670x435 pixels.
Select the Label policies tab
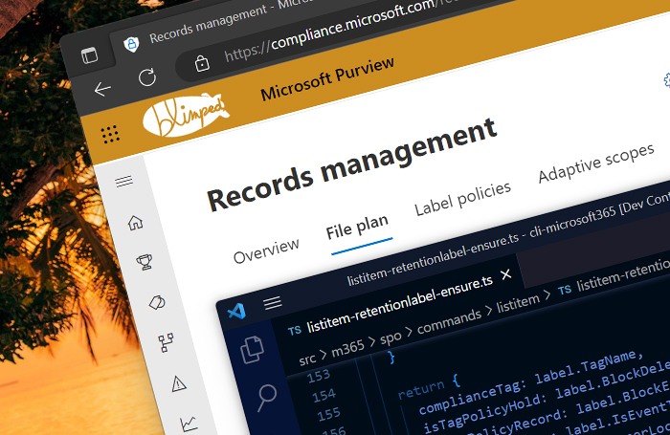pyautogui.click(x=462, y=199)
